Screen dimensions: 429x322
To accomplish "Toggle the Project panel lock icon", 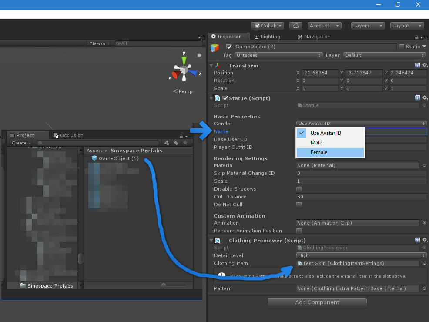I will pos(181,136).
